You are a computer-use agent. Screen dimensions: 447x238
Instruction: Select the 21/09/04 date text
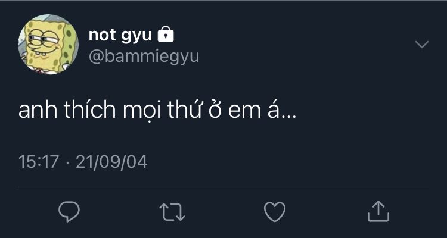(x=111, y=162)
